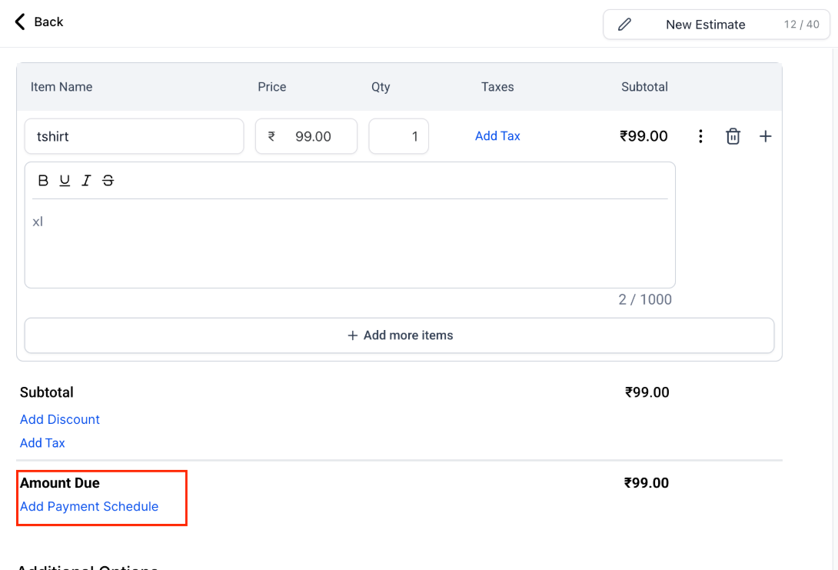This screenshot has width=838, height=570.
Task: Click the plus icon in the item row
Action: pyautogui.click(x=765, y=136)
